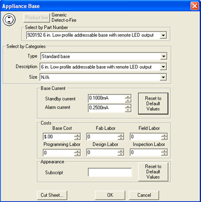Increase the Field Labor value
The width and height of the screenshot is (201, 202).
click(x=164, y=135)
